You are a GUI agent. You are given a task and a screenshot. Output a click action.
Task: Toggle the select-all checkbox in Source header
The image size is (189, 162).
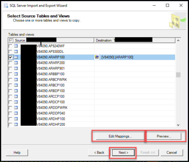click(x=11, y=40)
